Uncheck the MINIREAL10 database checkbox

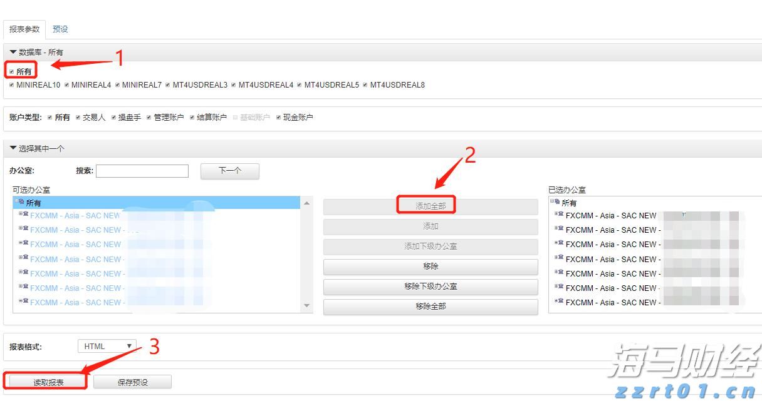point(12,85)
